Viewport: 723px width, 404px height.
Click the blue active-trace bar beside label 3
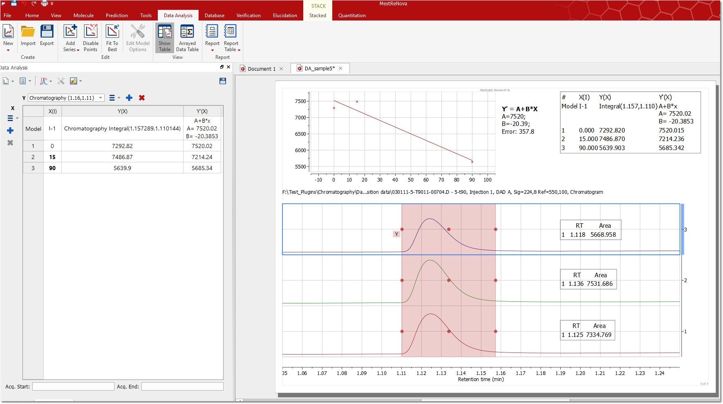pos(682,229)
